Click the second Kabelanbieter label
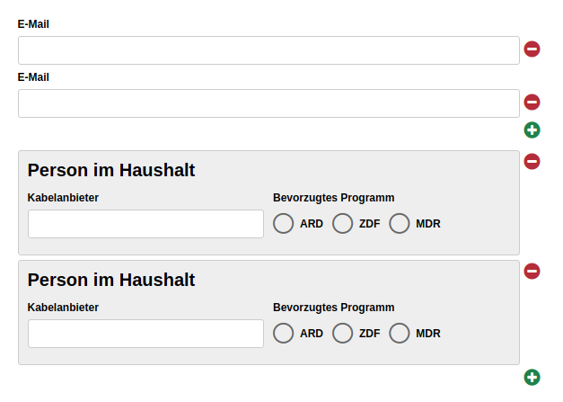The image size is (563, 402). pos(63,308)
